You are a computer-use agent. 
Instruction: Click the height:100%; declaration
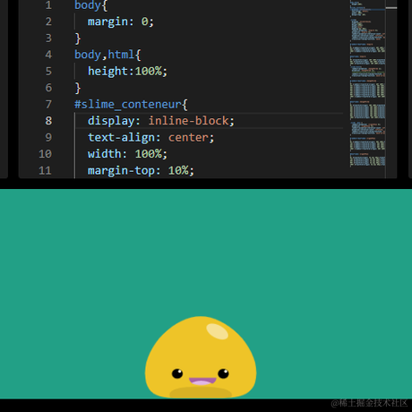coord(127,72)
